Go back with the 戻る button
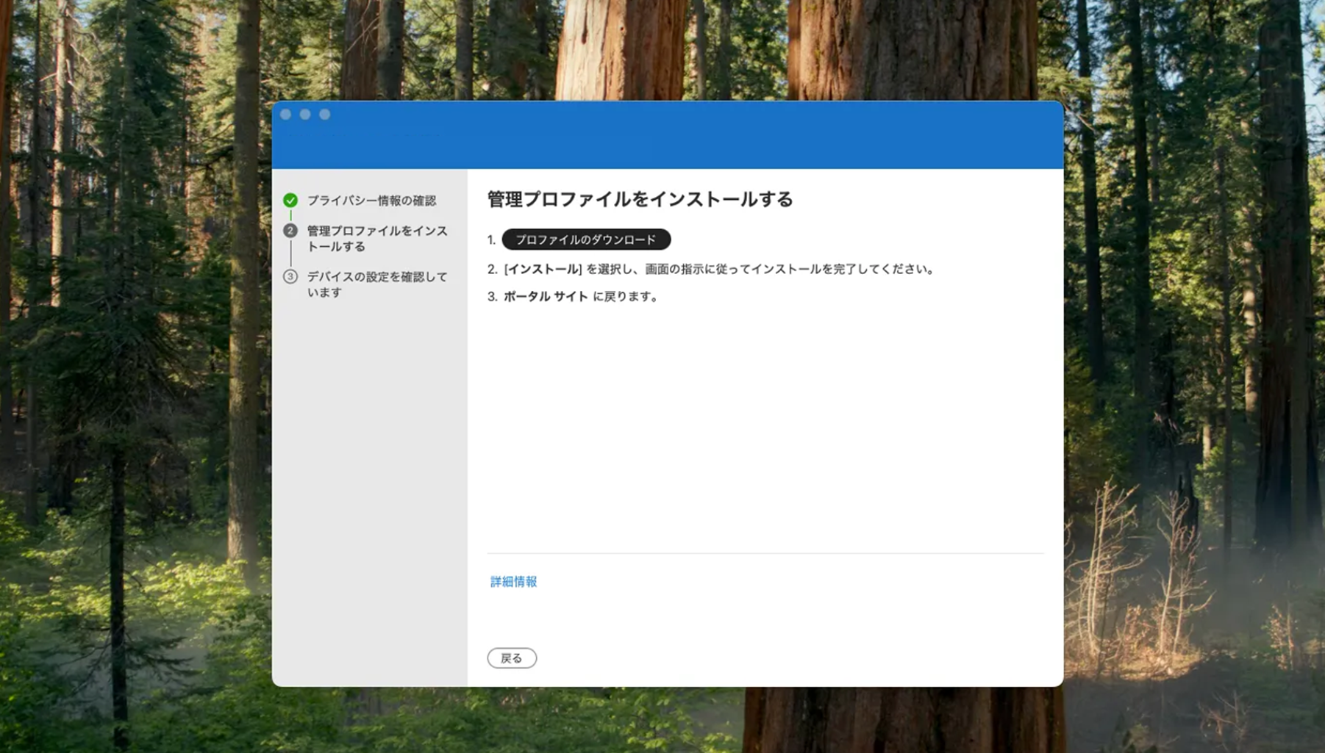The image size is (1325, 753). 512,658
